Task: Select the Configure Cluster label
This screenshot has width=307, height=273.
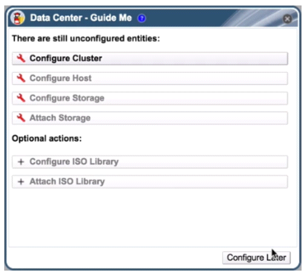Action: pyautogui.click(x=66, y=58)
